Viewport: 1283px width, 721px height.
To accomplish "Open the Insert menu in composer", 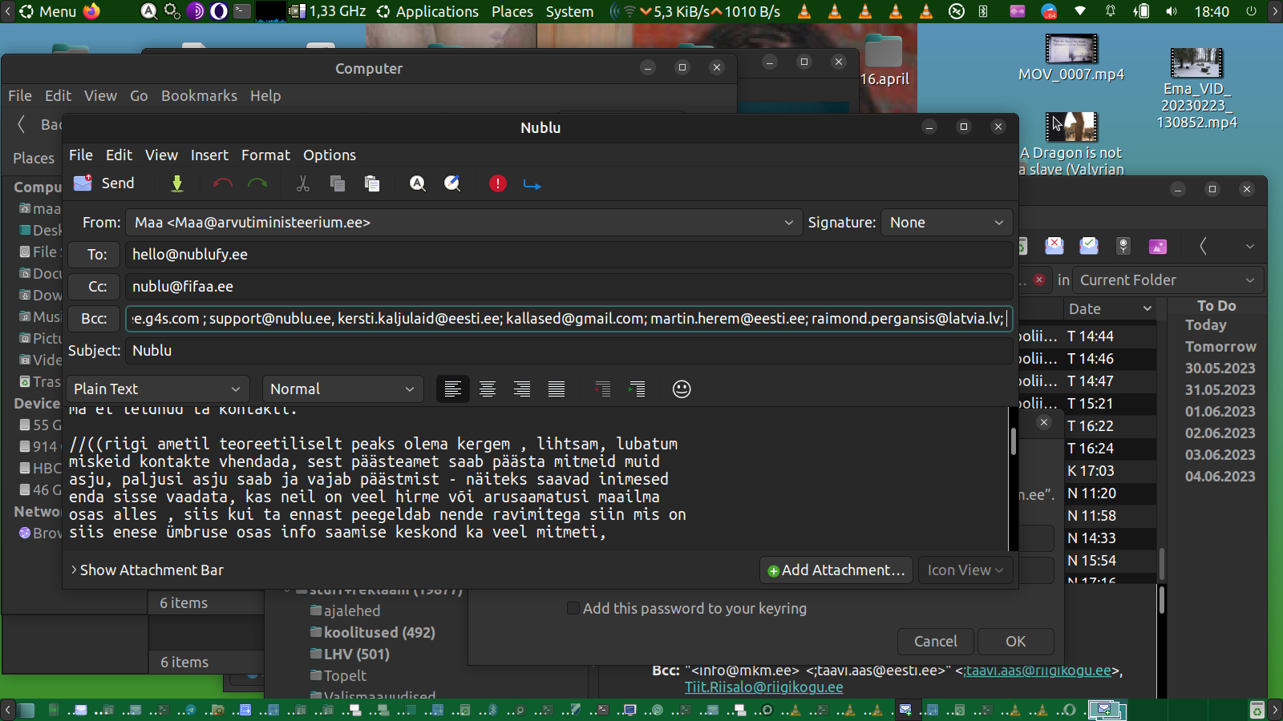I will coord(209,155).
